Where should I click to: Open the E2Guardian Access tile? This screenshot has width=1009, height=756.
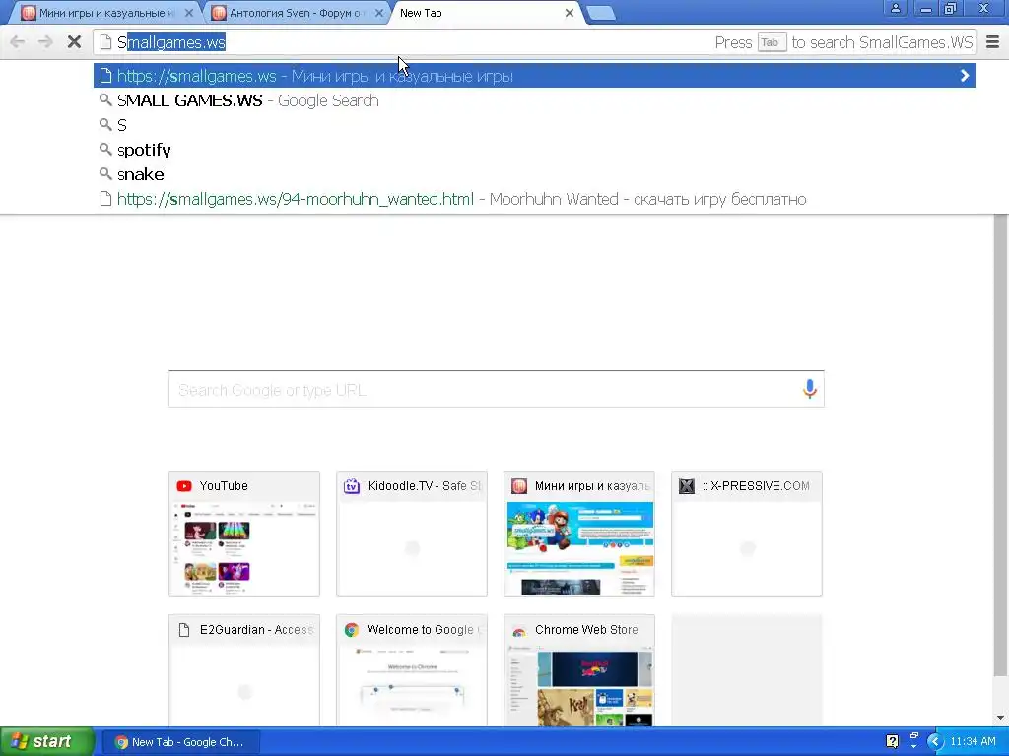244,669
